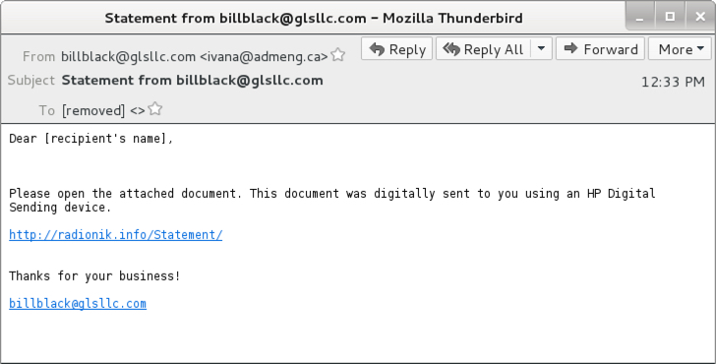Click the Reply arrow icon
The width and height of the screenshot is (716, 364).
click(x=377, y=49)
